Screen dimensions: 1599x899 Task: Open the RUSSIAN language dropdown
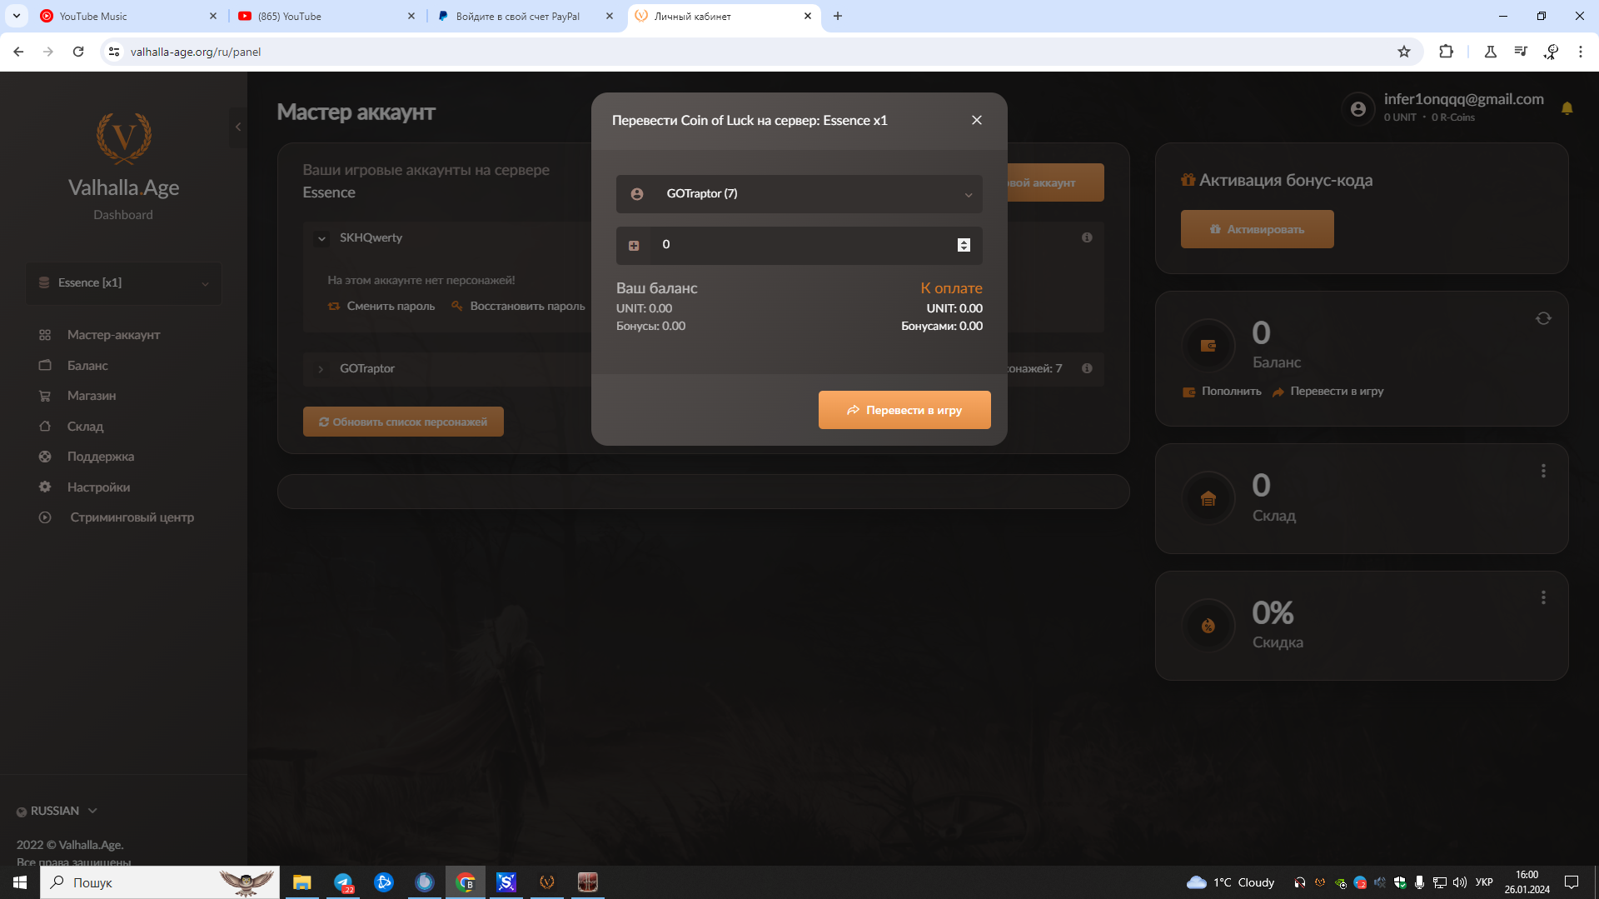pos(58,811)
